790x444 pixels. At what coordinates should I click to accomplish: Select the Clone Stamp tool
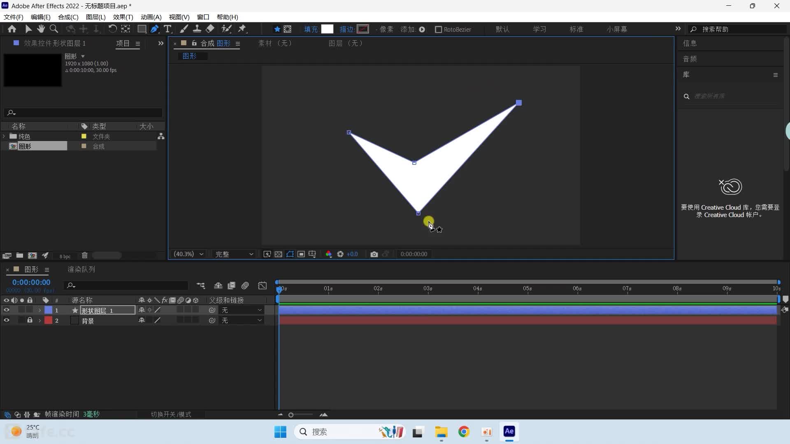[197, 29]
